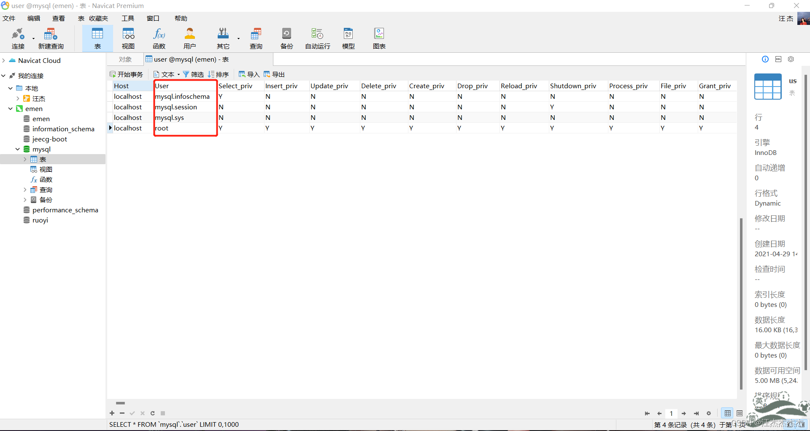Image resolution: width=810 pixels, height=431 pixels.
Task: Expand the 汪杰 tree node
Action: tap(18, 98)
